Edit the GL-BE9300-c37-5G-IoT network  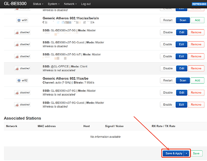pos(181,56)
